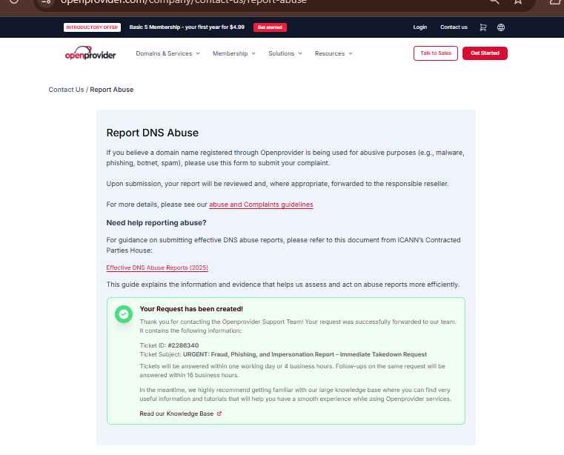Click the Talk to Sales button
The image size is (564, 455).
coord(436,53)
